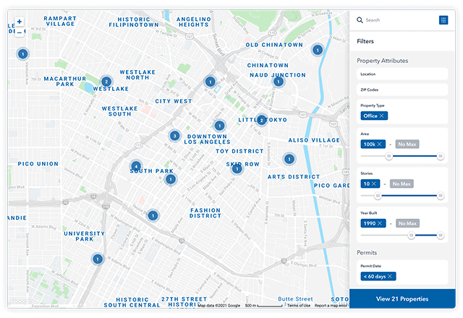Clear the 1990 year built tag
The image size is (463, 318).
coord(380,223)
